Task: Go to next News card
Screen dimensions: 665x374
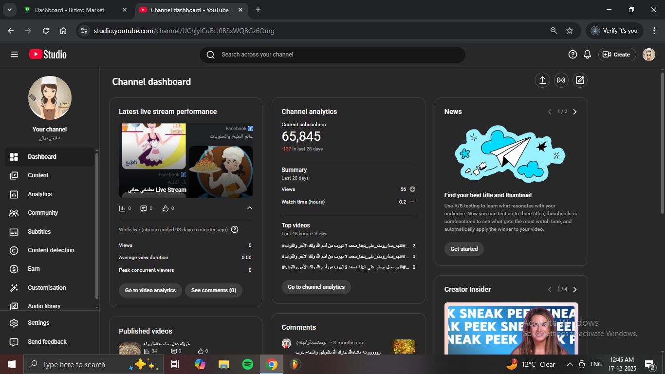Action: pyautogui.click(x=575, y=112)
